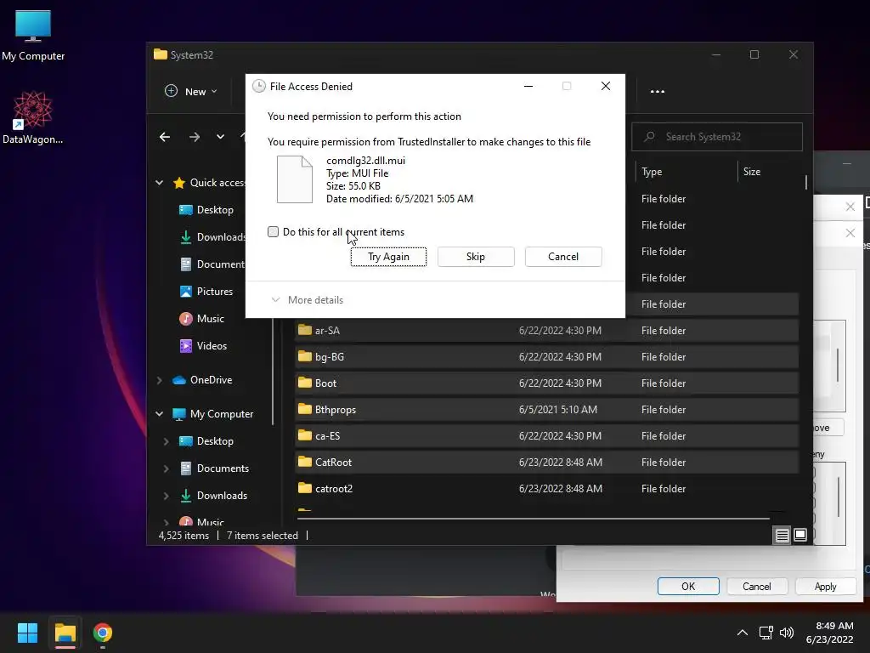Open Videos in the sidebar
The width and height of the screenshot is (870, 653).
pyautogui.click(x=203, y=346)
